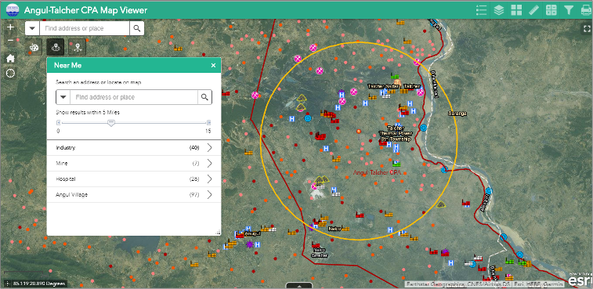
Task: Click the Industry count (40)
Action: click(x=194, y=148)
